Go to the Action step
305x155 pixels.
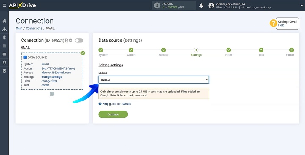pyautogui.click(x=131, y=50)
